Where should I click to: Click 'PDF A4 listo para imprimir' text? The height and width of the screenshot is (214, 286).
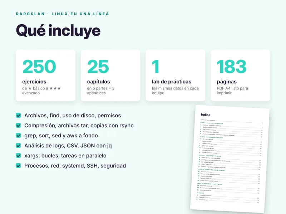[232, 91]
